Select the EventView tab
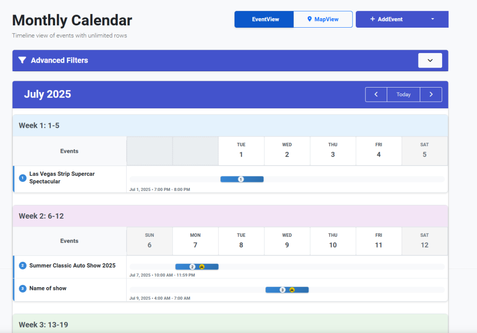 point(264,19)
